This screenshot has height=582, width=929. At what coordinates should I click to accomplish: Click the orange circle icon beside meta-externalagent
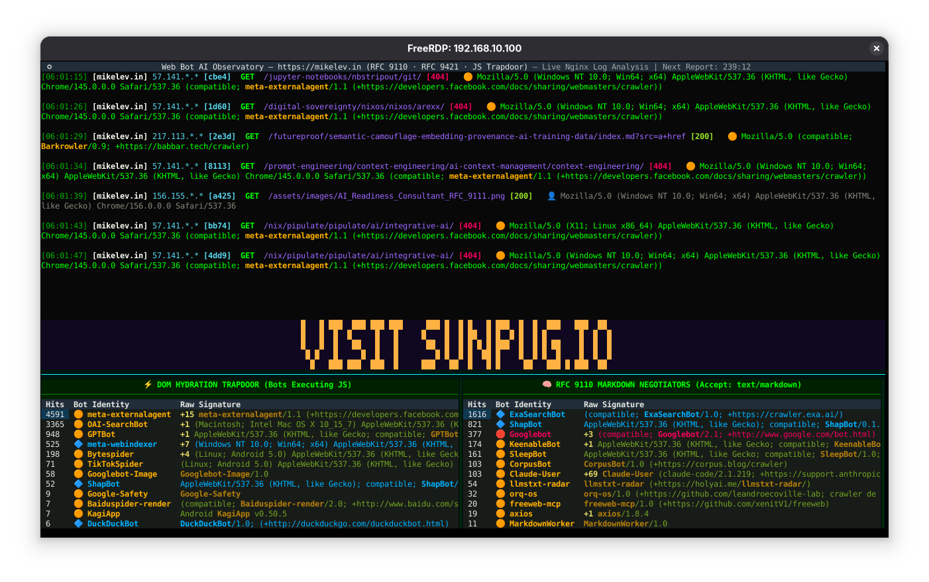78,414
